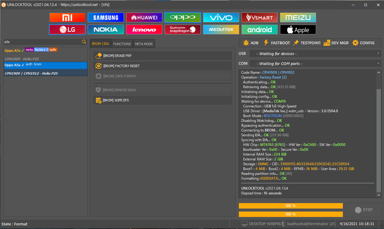The height and width of the screenshot is (229, 384).
Task: Choose the LG brand logo
Action: 67,29
